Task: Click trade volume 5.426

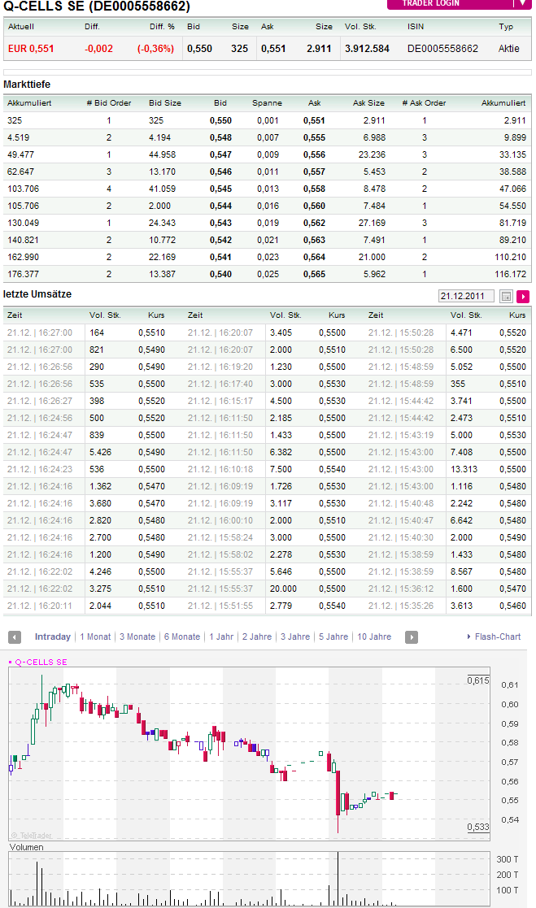Action: pos(100,452)
